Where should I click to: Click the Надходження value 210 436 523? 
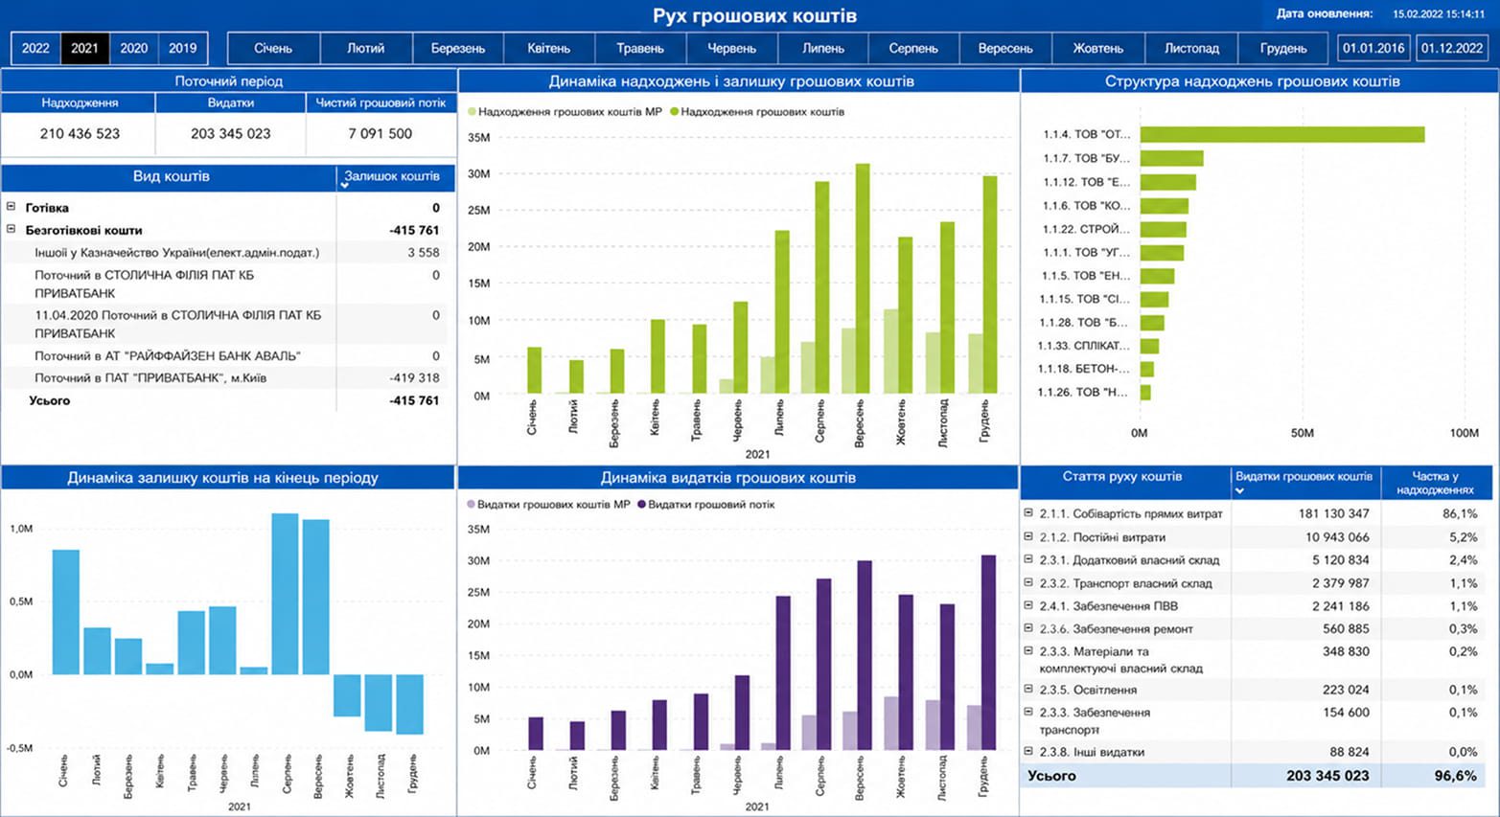(x=80, y=134)
